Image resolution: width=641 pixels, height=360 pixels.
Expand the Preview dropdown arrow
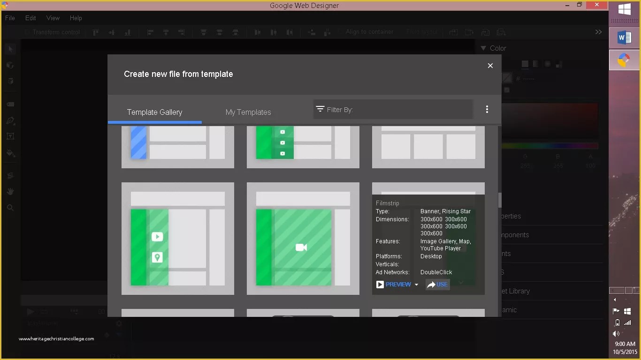coord(416,285)
